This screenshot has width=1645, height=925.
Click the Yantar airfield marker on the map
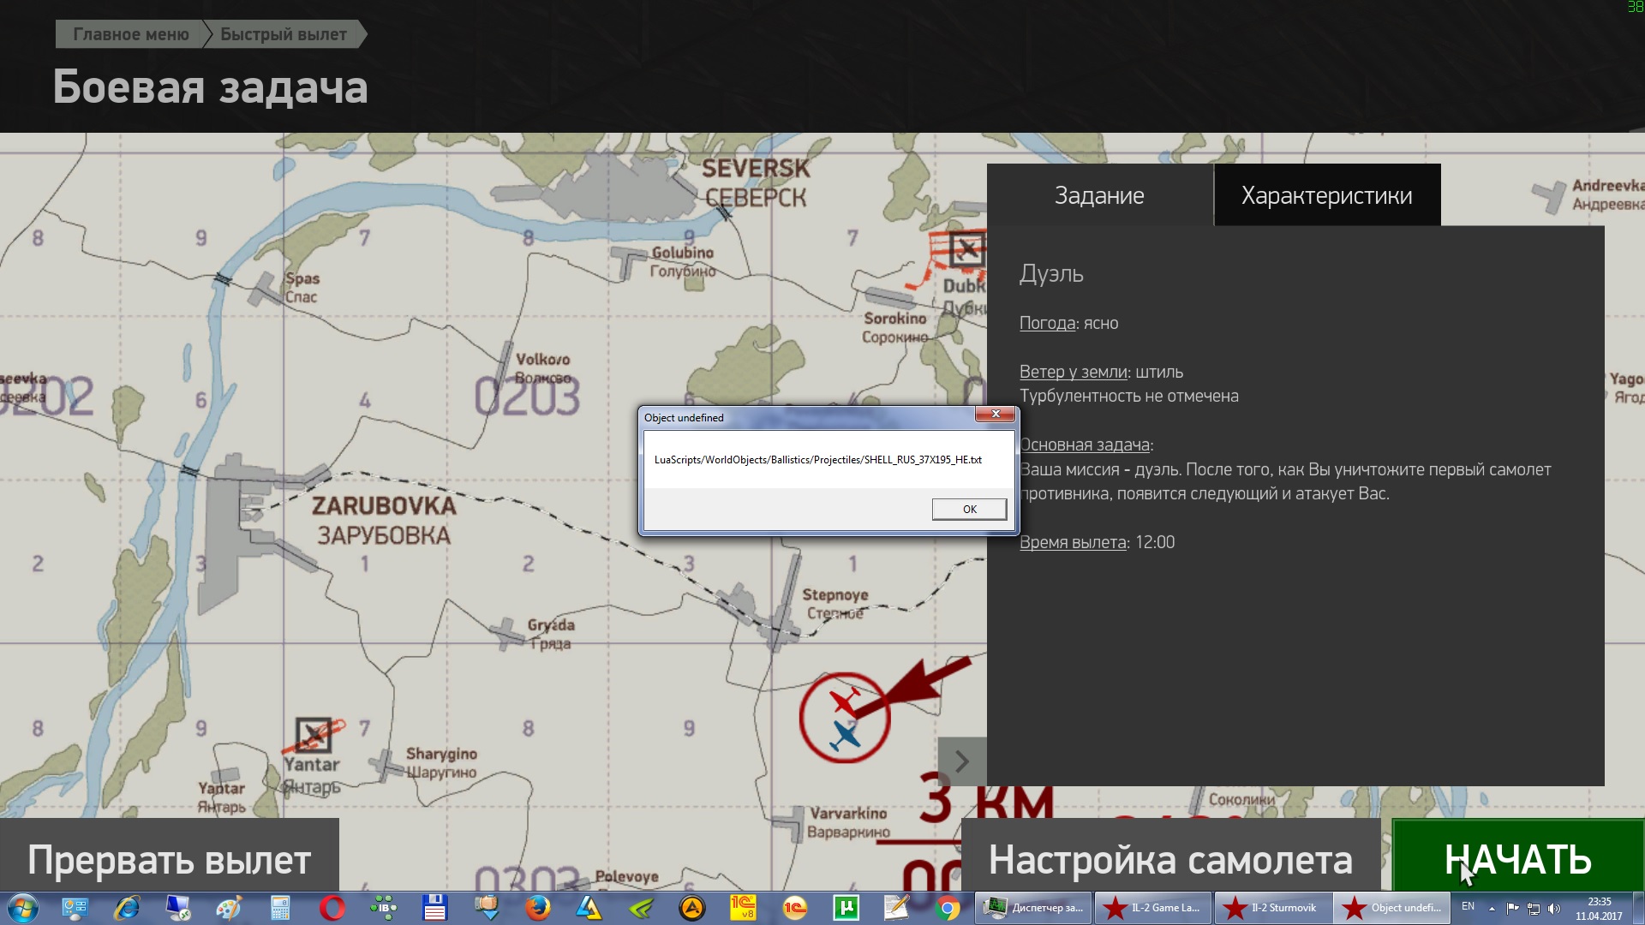314,735
